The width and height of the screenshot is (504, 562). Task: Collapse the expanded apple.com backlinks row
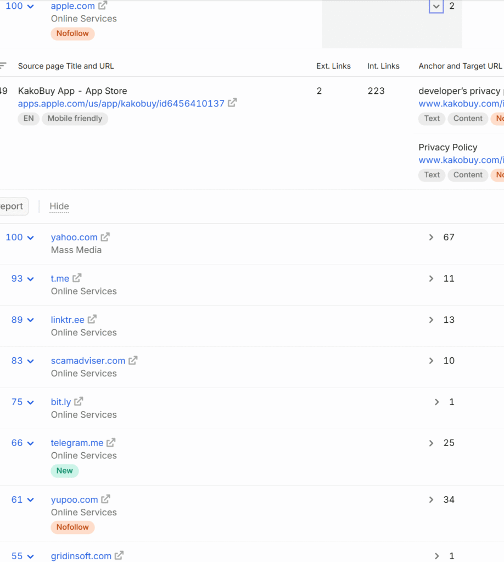point(436,6)
